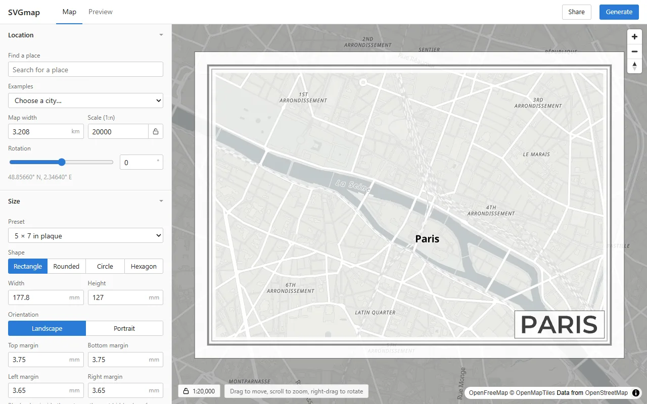Viewport: 647px width, 404px height.
Task: Switch orientation to Landscape
Action: [x=47, y=328]
